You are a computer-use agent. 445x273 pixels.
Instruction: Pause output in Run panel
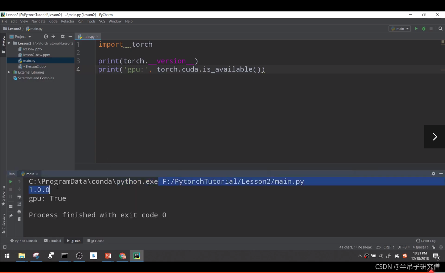(11, 196)
